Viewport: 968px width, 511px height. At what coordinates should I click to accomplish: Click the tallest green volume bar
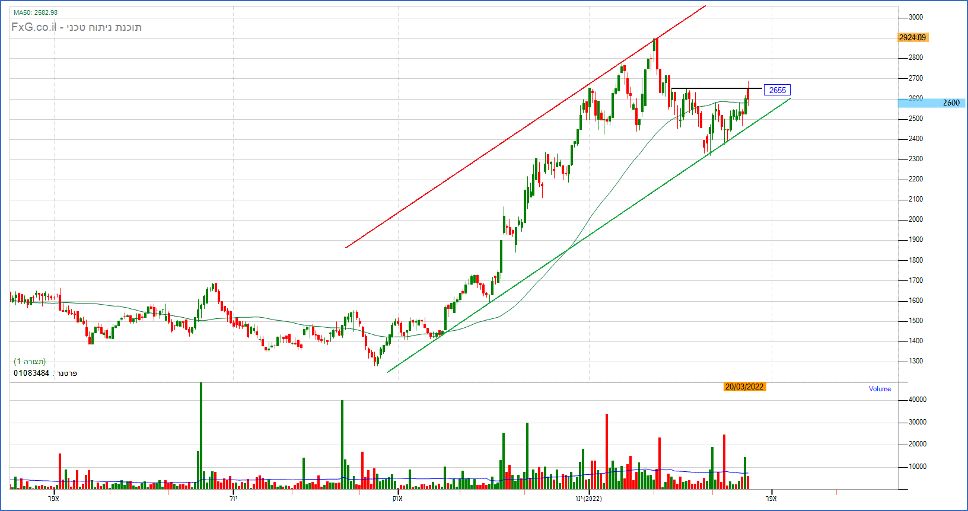pyautogui.click(x=201, y=436)
